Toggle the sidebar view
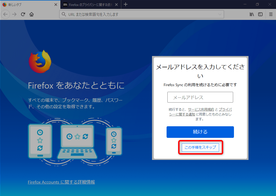 pos(260,14)
